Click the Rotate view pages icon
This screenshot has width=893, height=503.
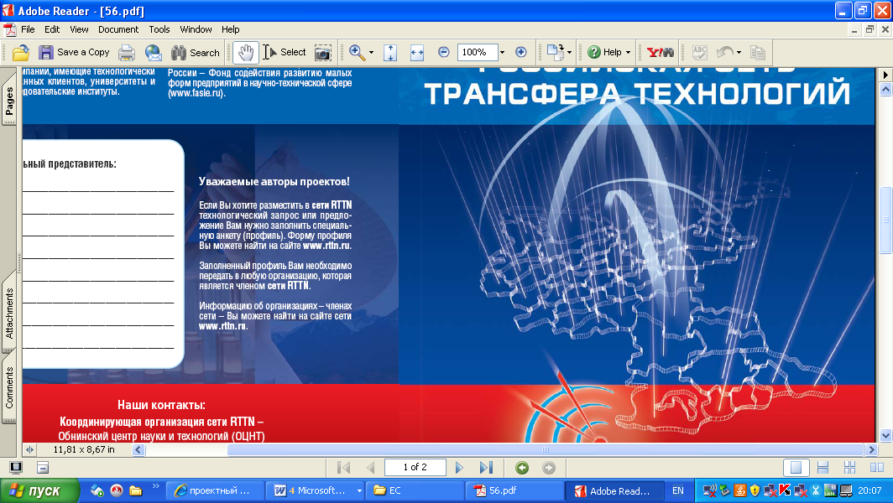(555, 52)
